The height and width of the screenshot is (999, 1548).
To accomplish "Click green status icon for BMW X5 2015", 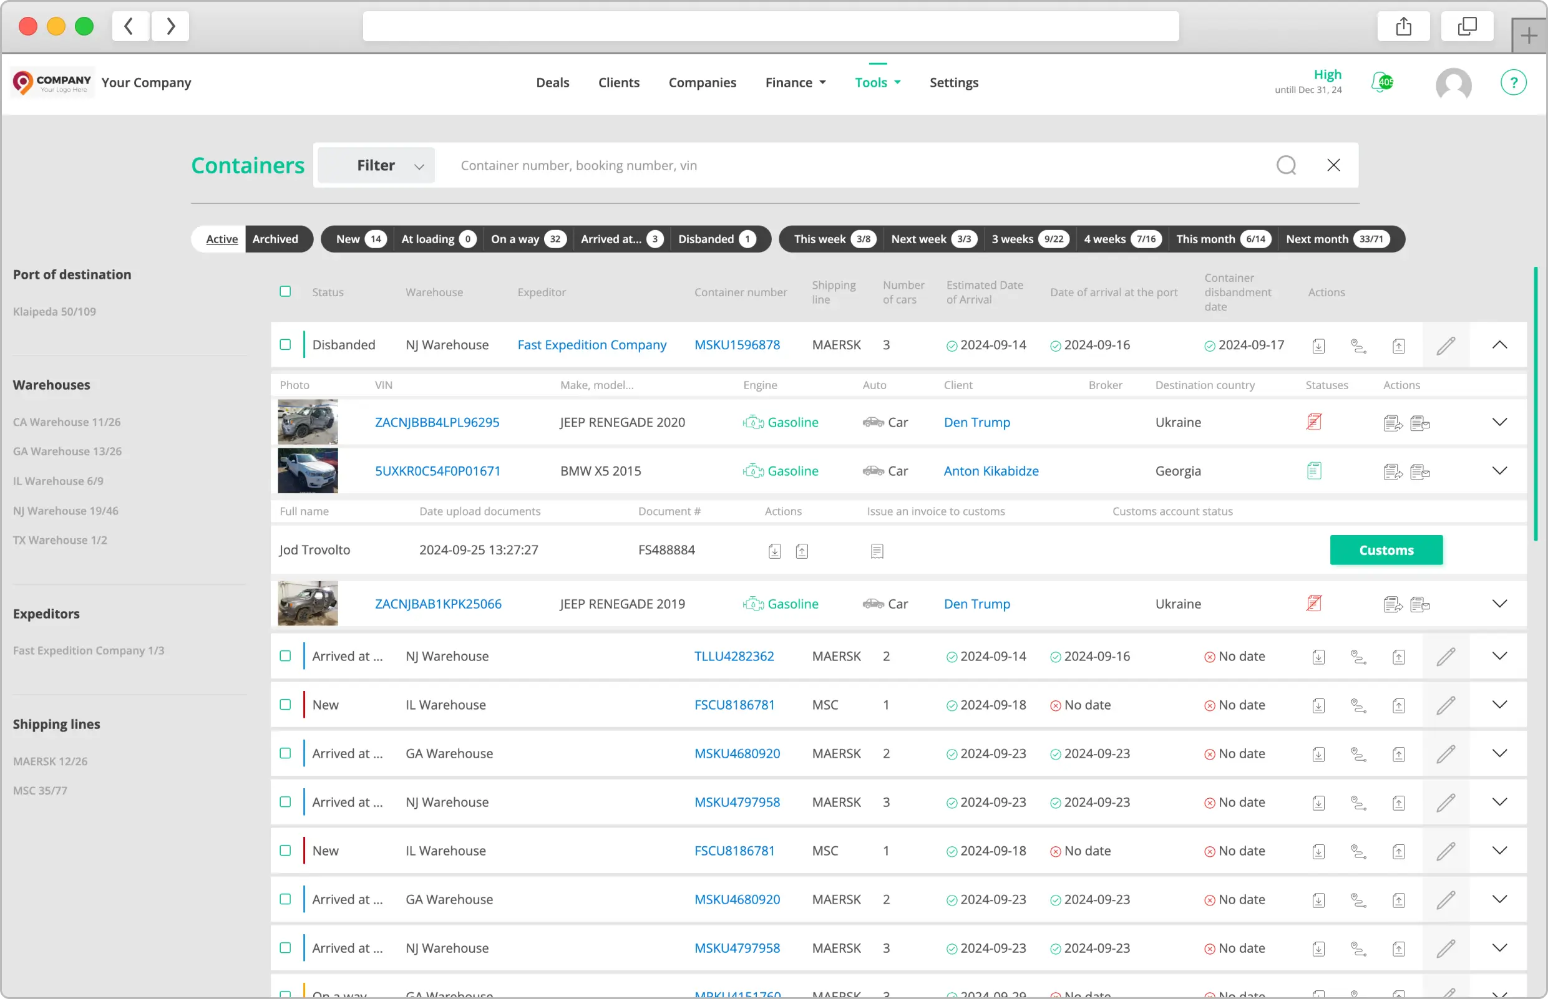I will pos(1313,470).
